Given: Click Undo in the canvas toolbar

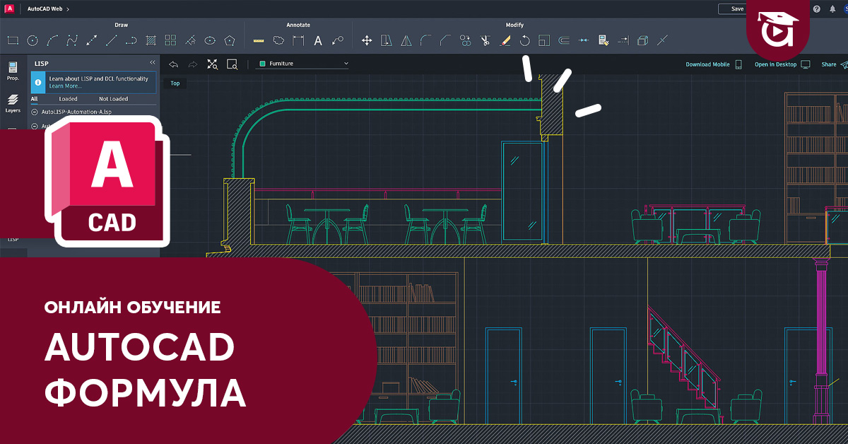Looking at the screenshot, I should coord(174,64).
